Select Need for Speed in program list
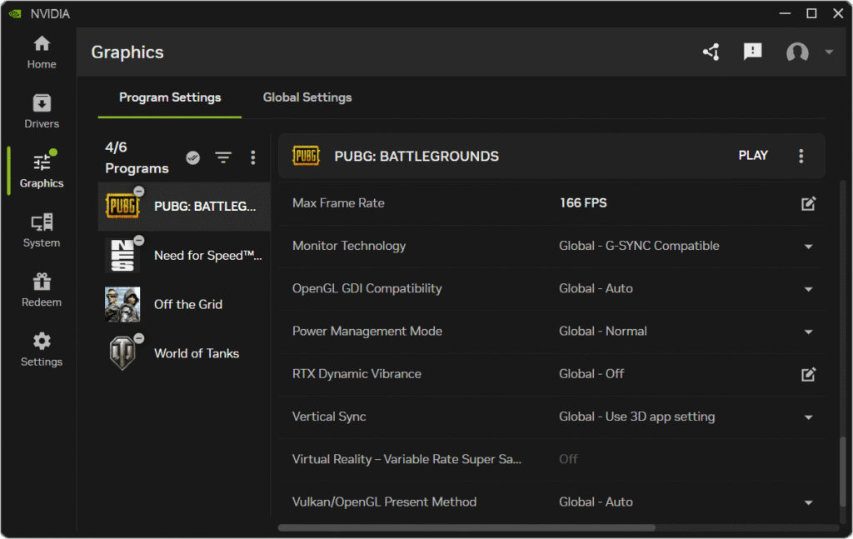 184,256
